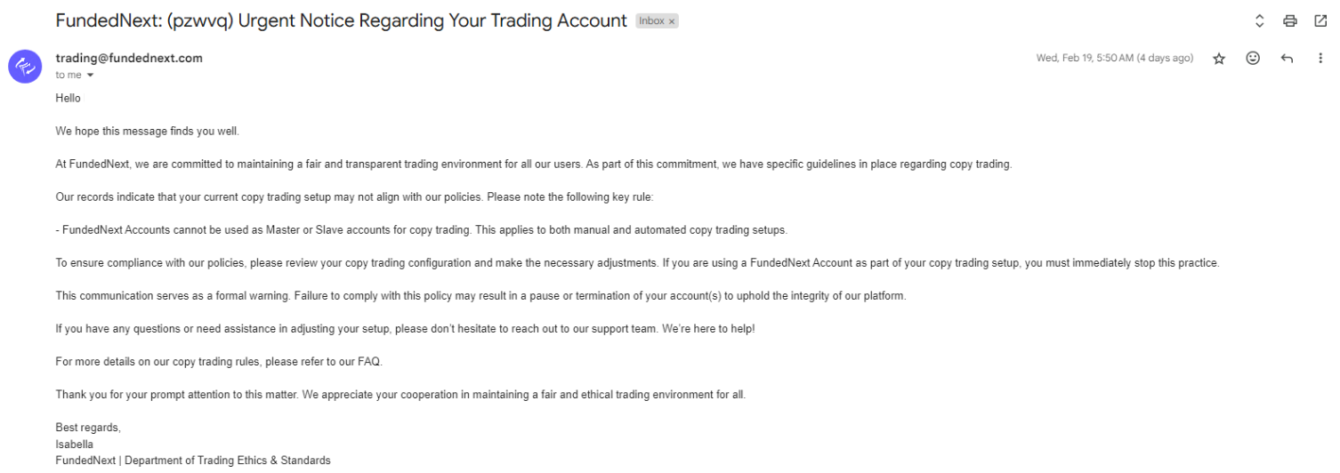Remove the Inbox label with its x
Image resolution: width=1340 pixels, height=473 pixels.
[x=672, y=21]
